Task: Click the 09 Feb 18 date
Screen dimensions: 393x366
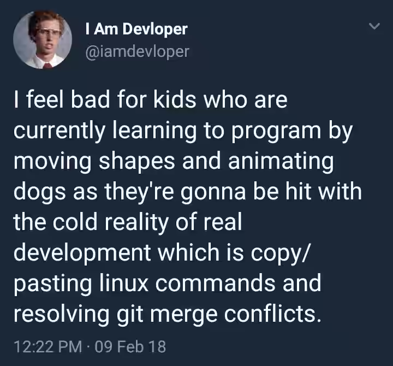Action: tap(130, 347)
